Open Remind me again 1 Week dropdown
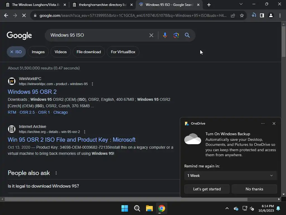 pos(230,176)
